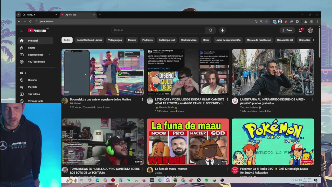
Task: Open the YouTube account avatar menu
Action: 310,30
